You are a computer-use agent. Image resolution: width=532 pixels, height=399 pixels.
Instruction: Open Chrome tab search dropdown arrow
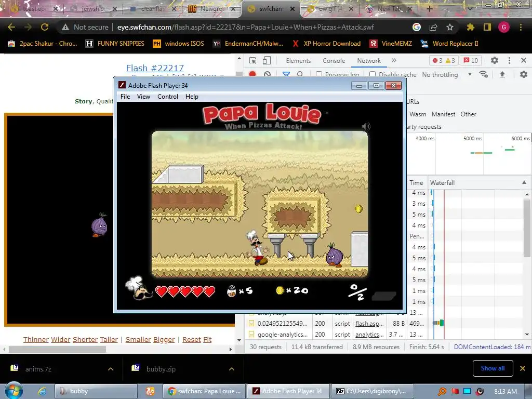point(470,9)
